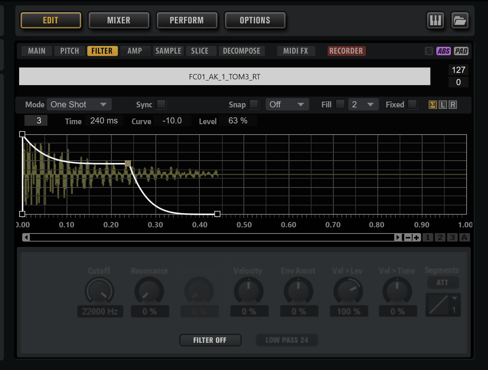Enable the Sync checkbox
Screen dimensions: 488x370
(x=162, y=104)
